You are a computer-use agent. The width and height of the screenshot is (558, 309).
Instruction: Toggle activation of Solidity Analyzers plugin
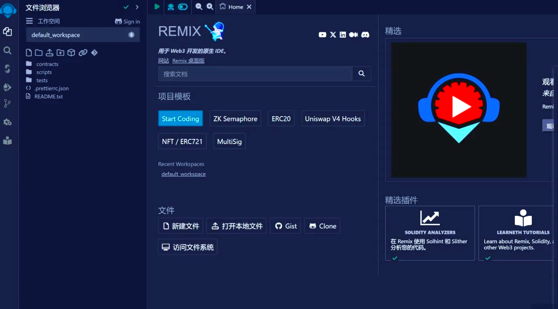pos(394,258)
